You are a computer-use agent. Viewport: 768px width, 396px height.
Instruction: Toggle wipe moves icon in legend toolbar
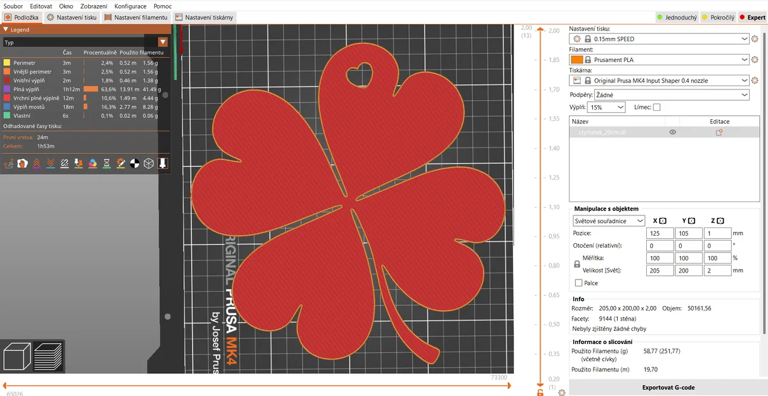point(23,163)
